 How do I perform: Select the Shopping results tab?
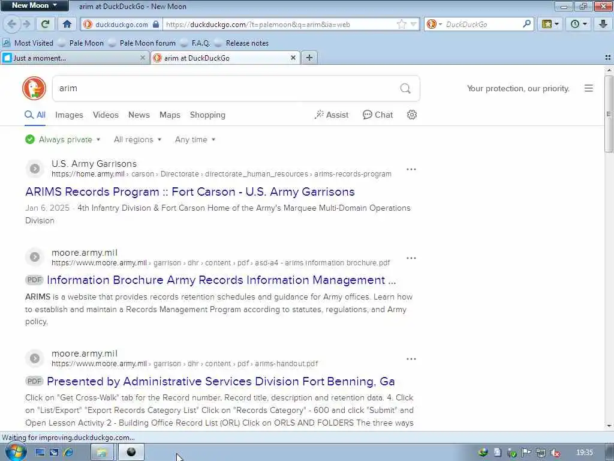point(207,115)
